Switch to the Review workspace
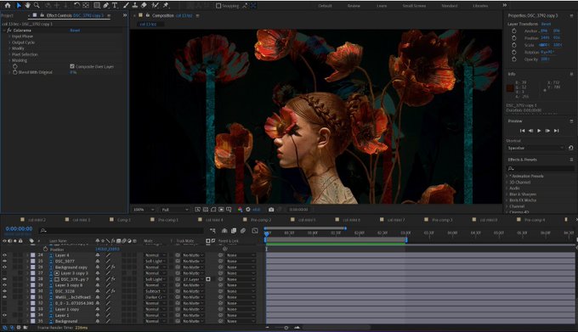 [354, 6]
